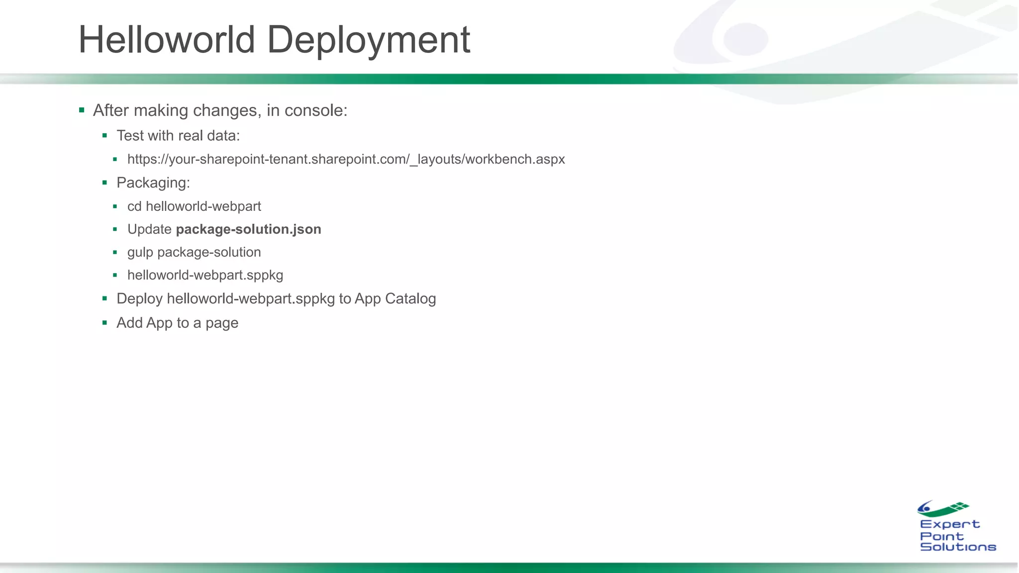Click the Helloworld Deployment title

(x=274, y=40)
